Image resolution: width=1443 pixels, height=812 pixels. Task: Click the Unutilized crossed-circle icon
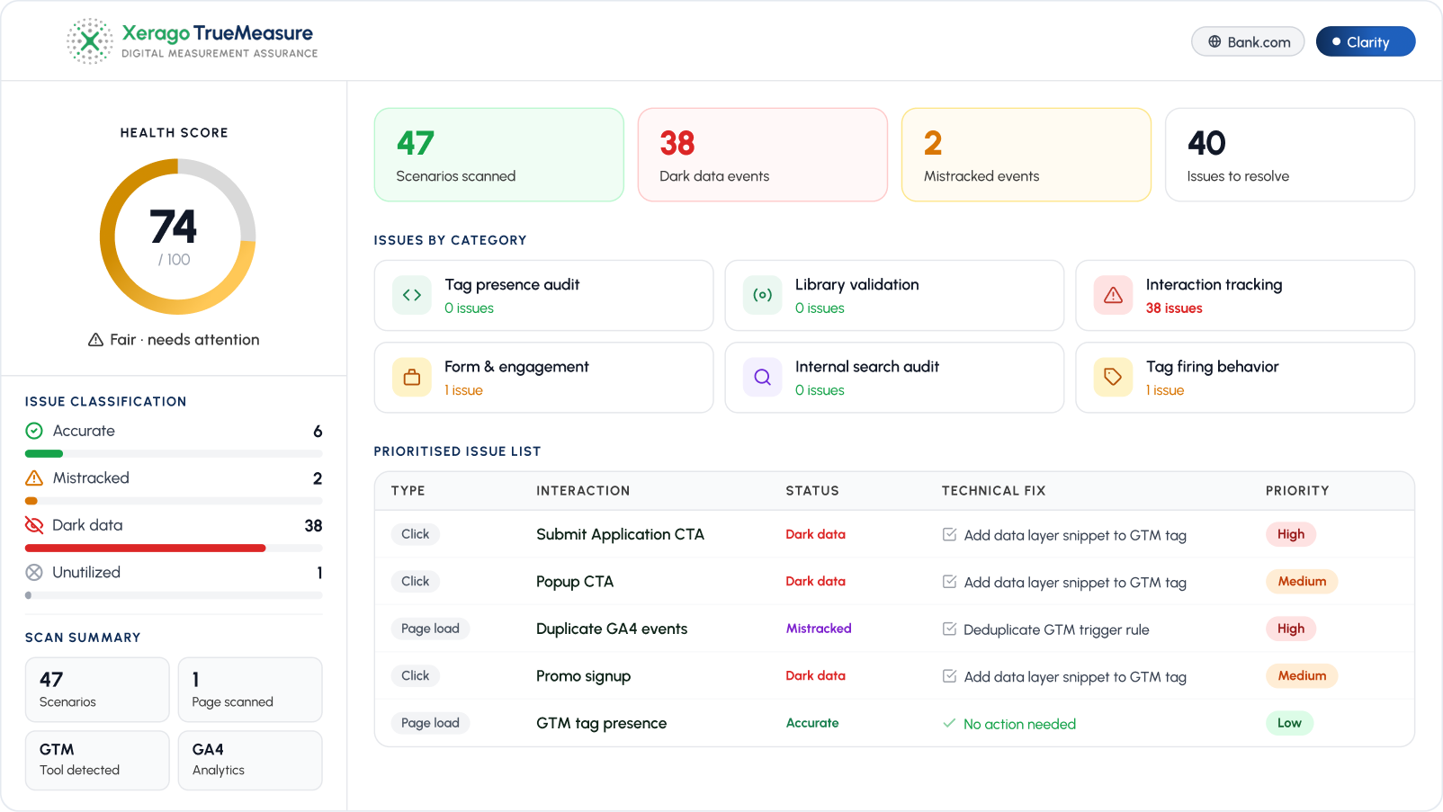34,573
